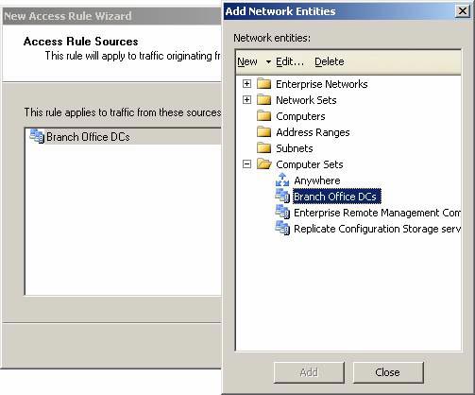Screen dimensions: 475x395
Task: Click the Subnets folder icon
Action: [263, 148]
